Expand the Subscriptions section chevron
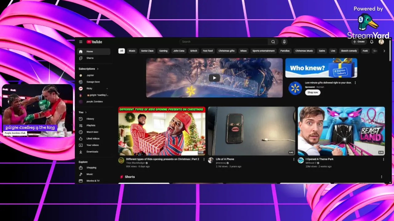 tap(98, 69)
